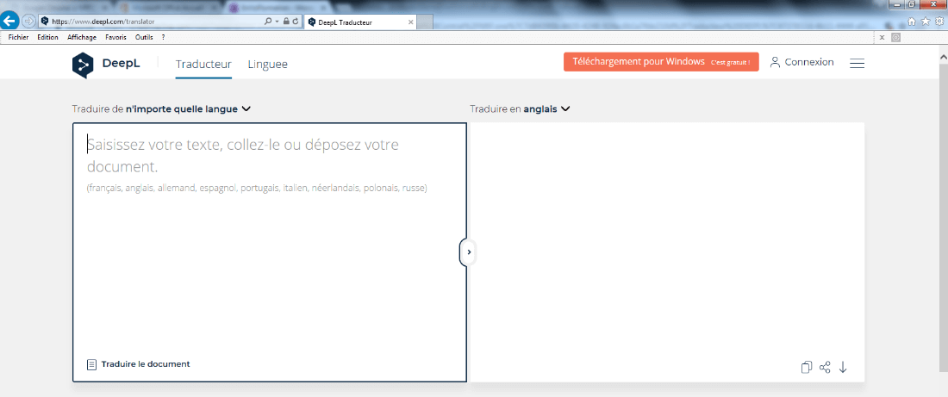
Task: Open favorites with the star icon
Action: pos(926,22)
